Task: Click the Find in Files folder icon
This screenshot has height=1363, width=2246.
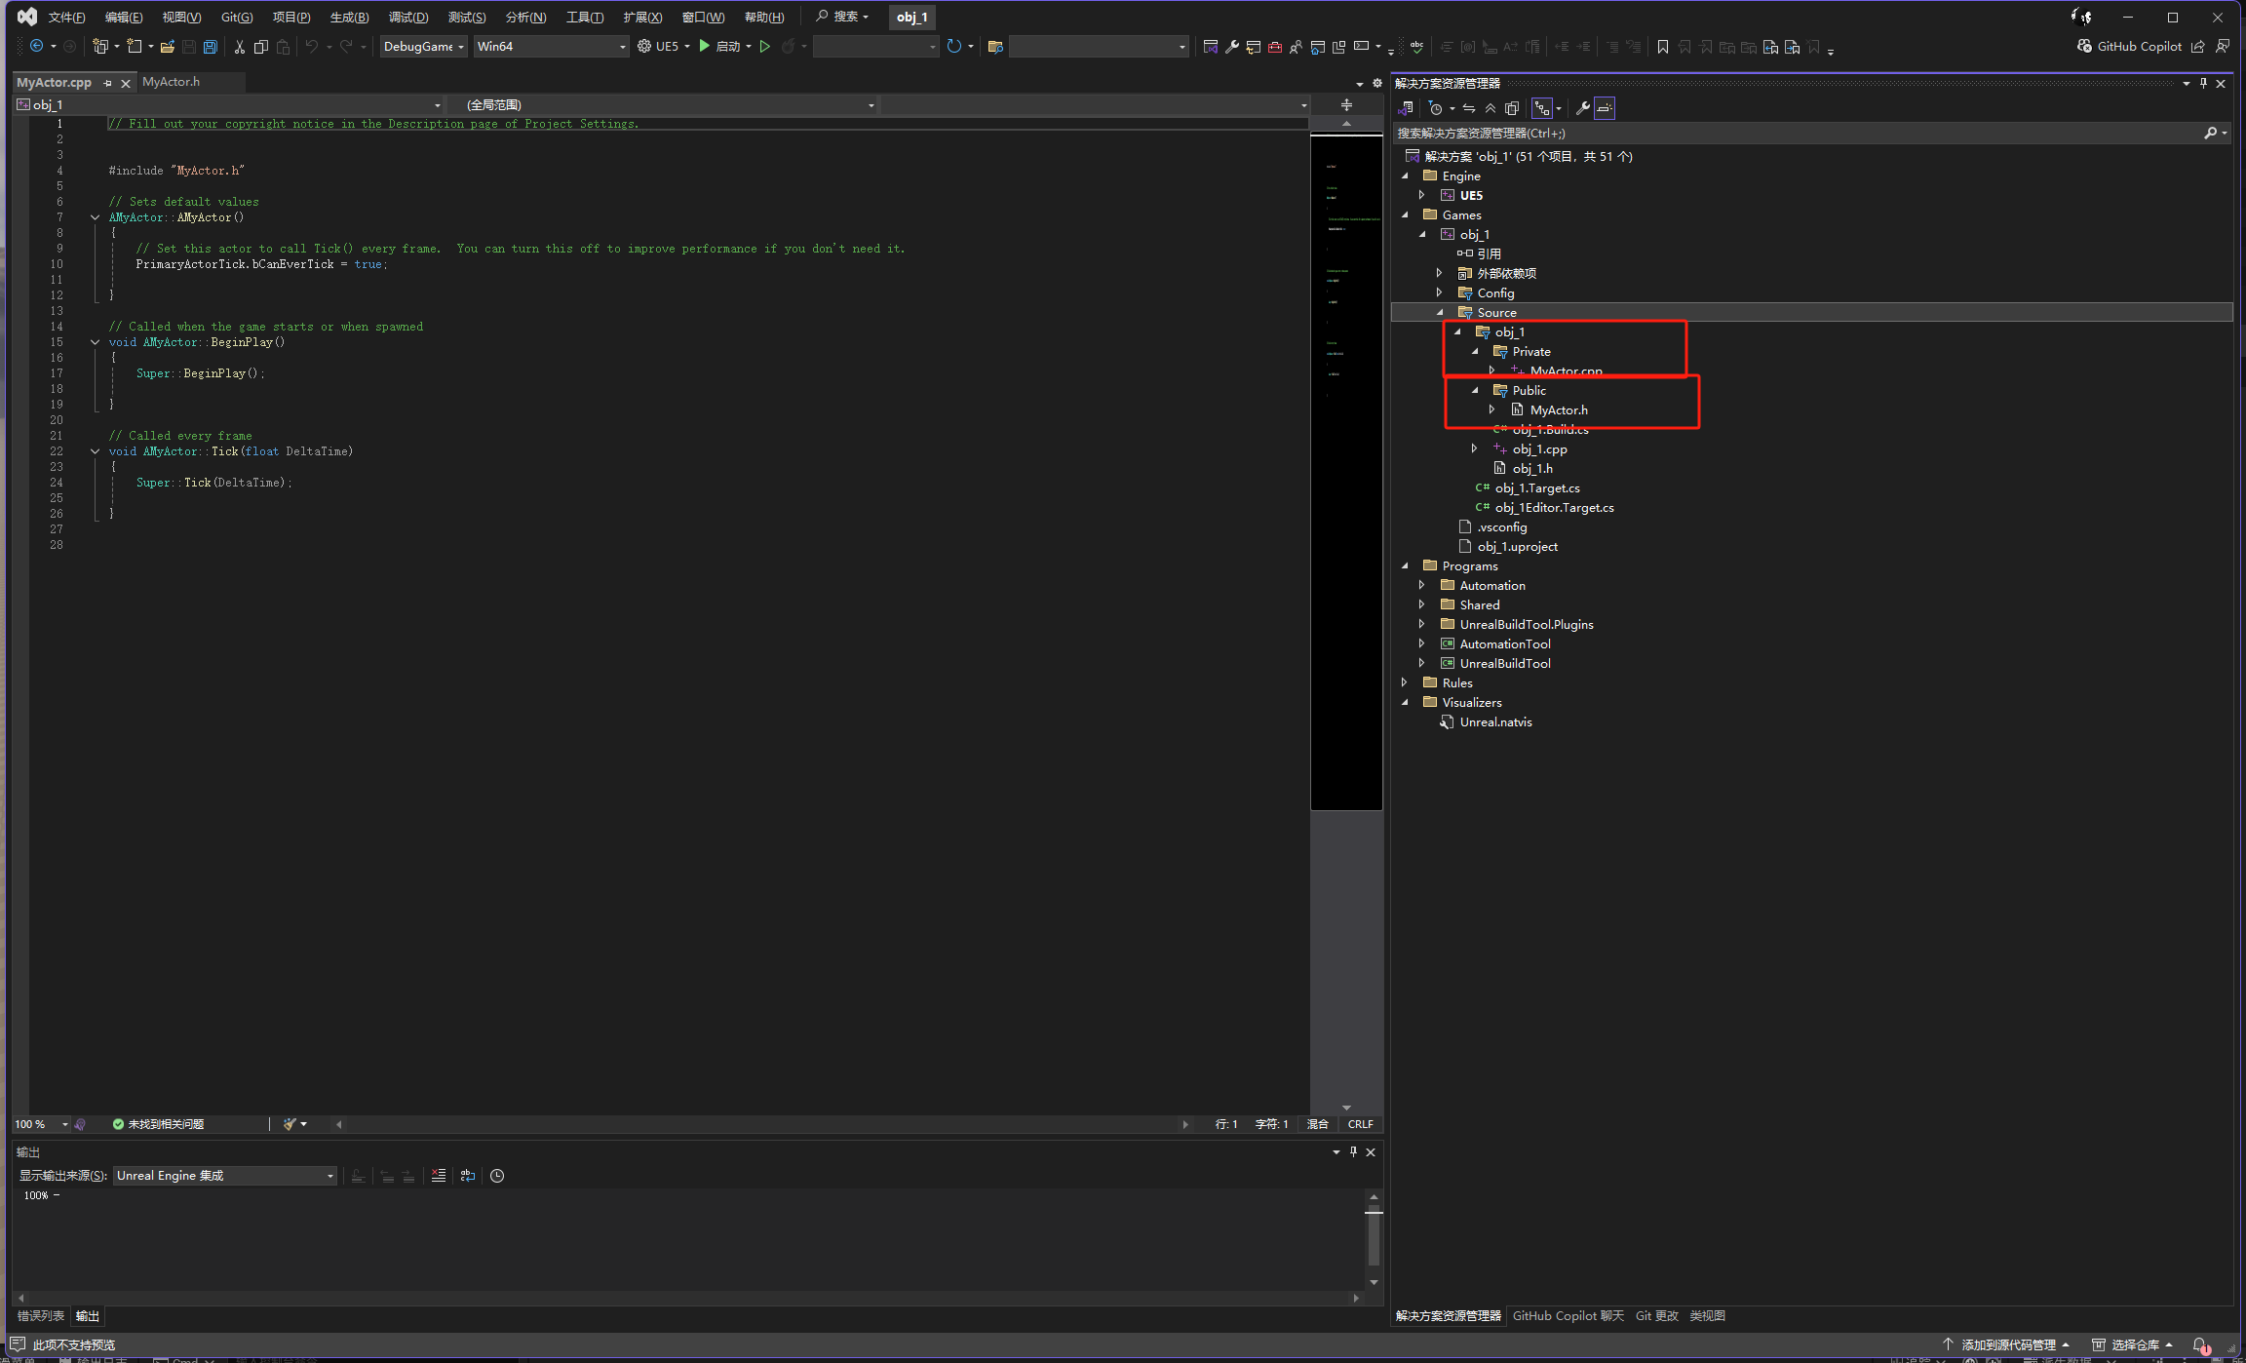Action: [995, 46]
